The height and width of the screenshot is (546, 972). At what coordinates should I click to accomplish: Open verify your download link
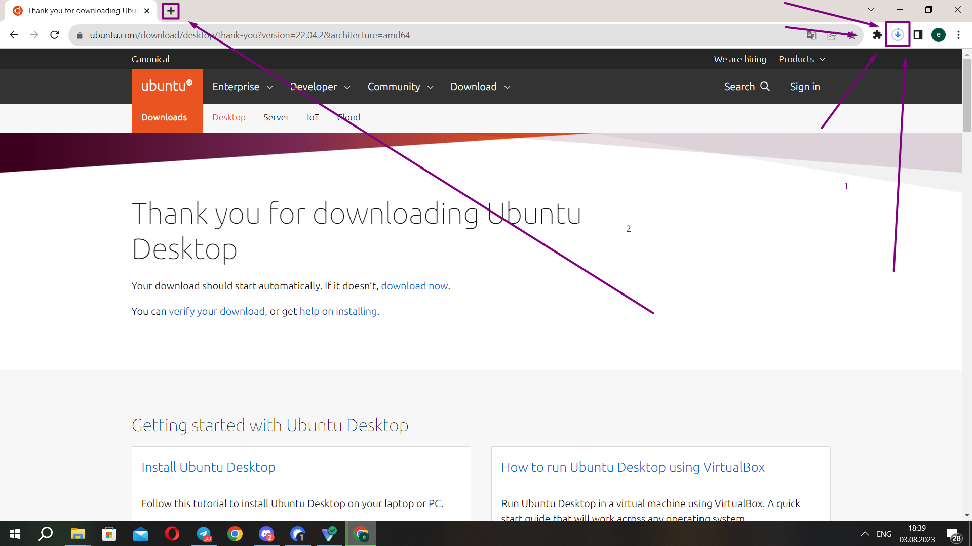(x=217, y=311)
